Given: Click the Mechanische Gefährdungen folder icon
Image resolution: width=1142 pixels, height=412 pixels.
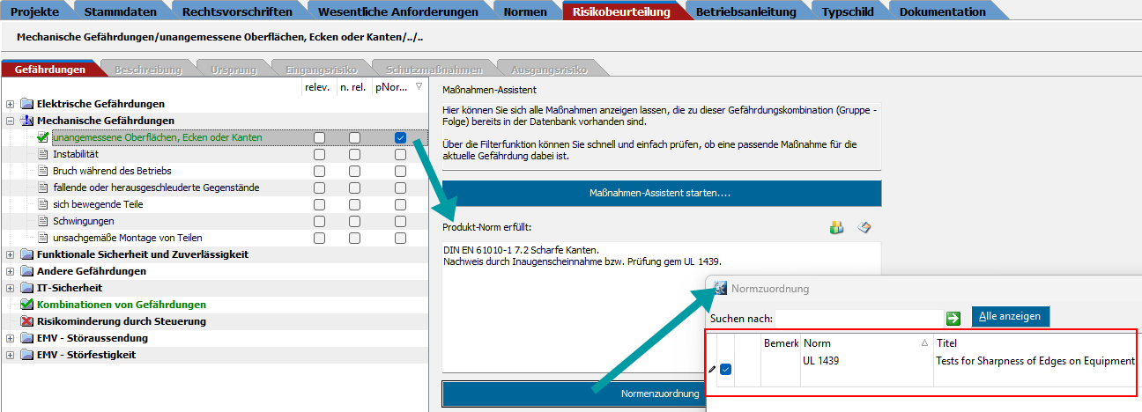Looking at the screenshot, I should (26, 121).
